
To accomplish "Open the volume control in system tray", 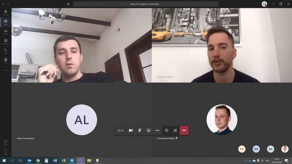I will [262, 161].
